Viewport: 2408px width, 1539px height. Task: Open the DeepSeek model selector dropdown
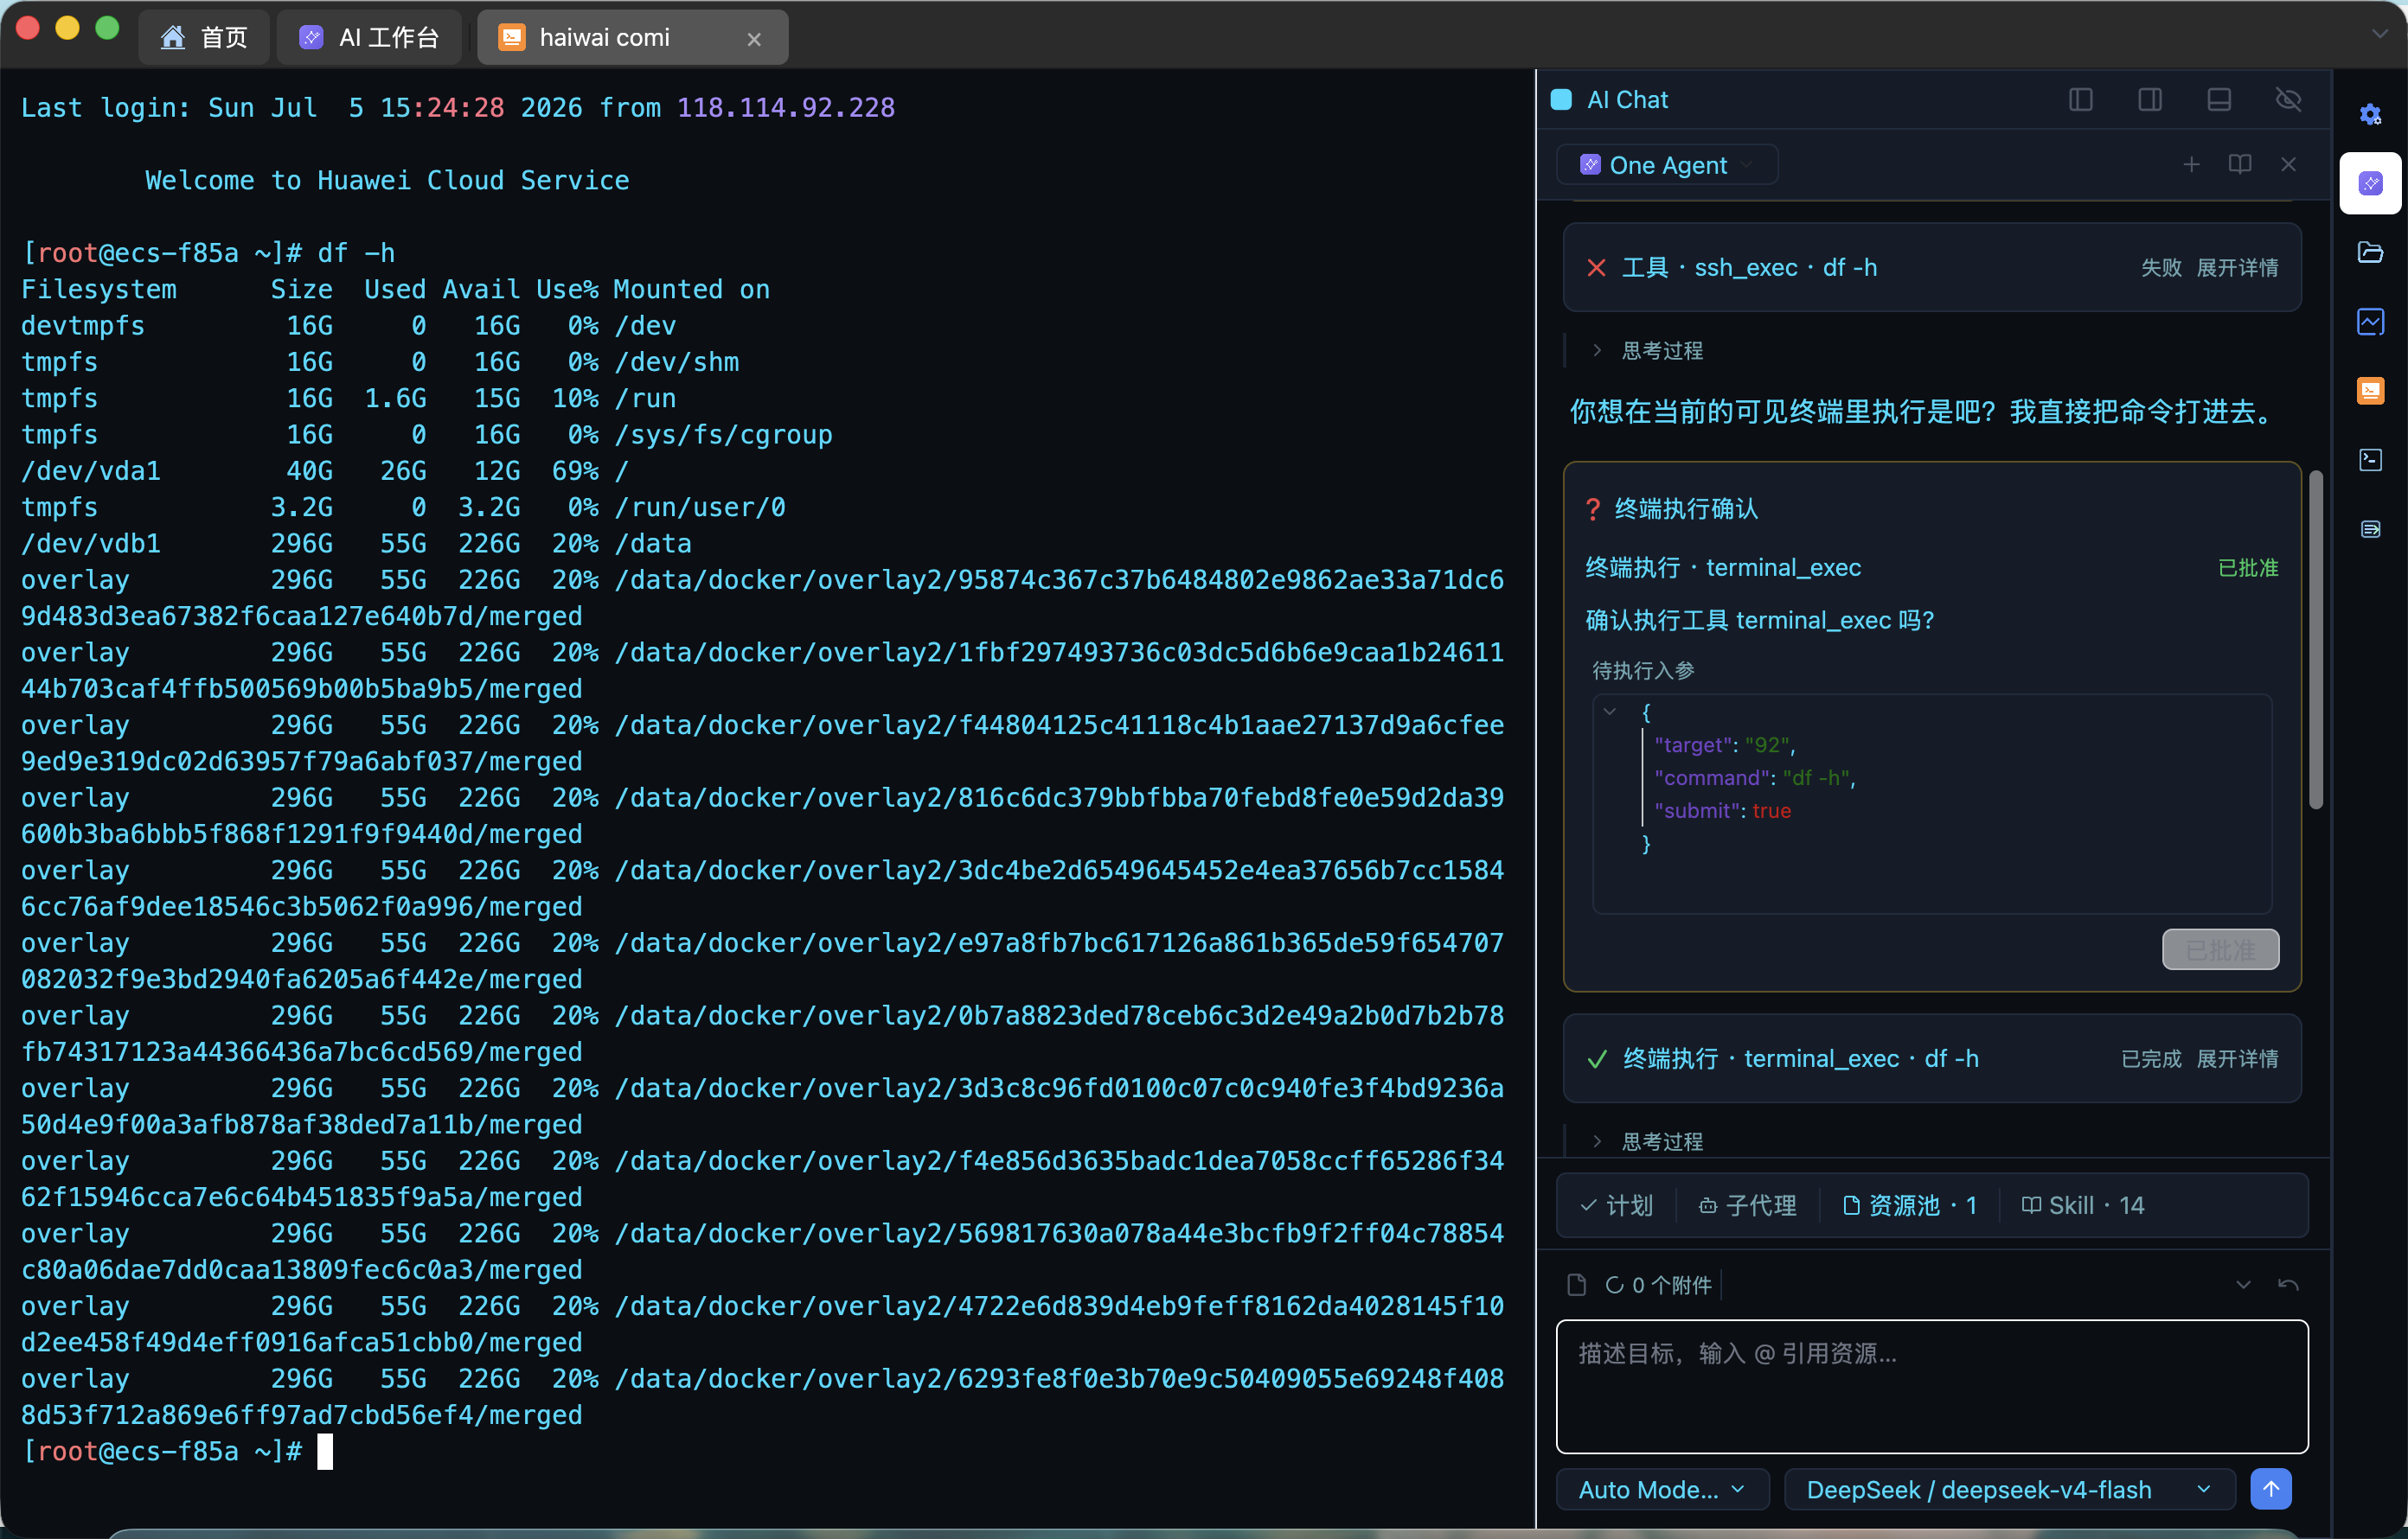point(2010,1490)
